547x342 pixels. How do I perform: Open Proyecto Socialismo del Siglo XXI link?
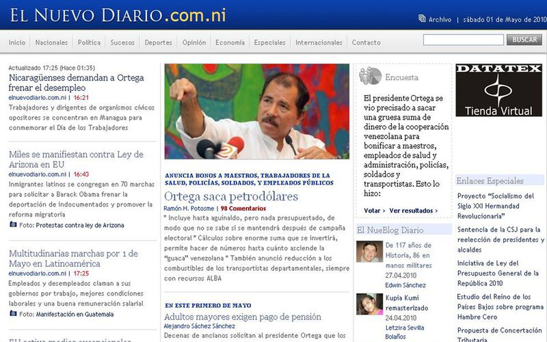click(496, 206)
